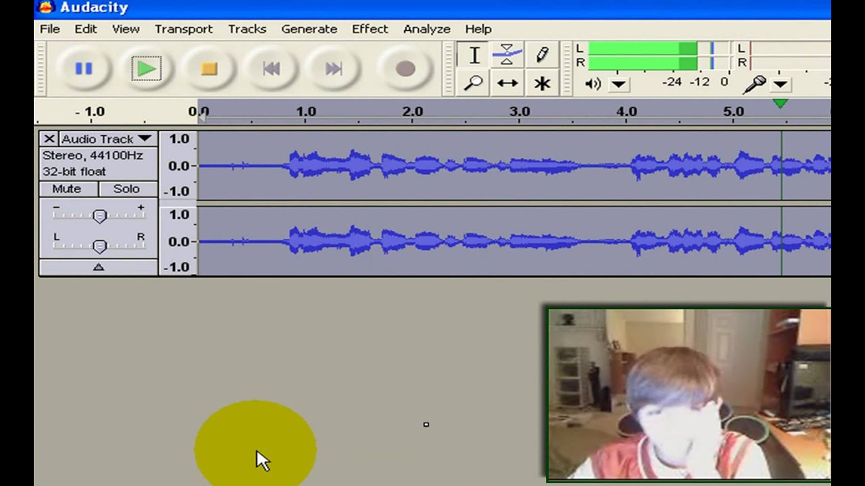Click the timeline ruler at 2.0 seconds

(412, 112)
